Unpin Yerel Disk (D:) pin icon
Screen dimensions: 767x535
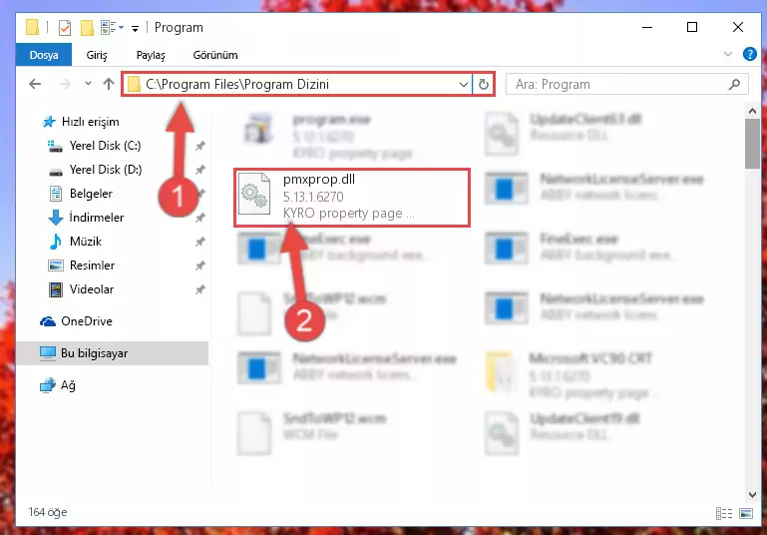(x=200, y=170)
